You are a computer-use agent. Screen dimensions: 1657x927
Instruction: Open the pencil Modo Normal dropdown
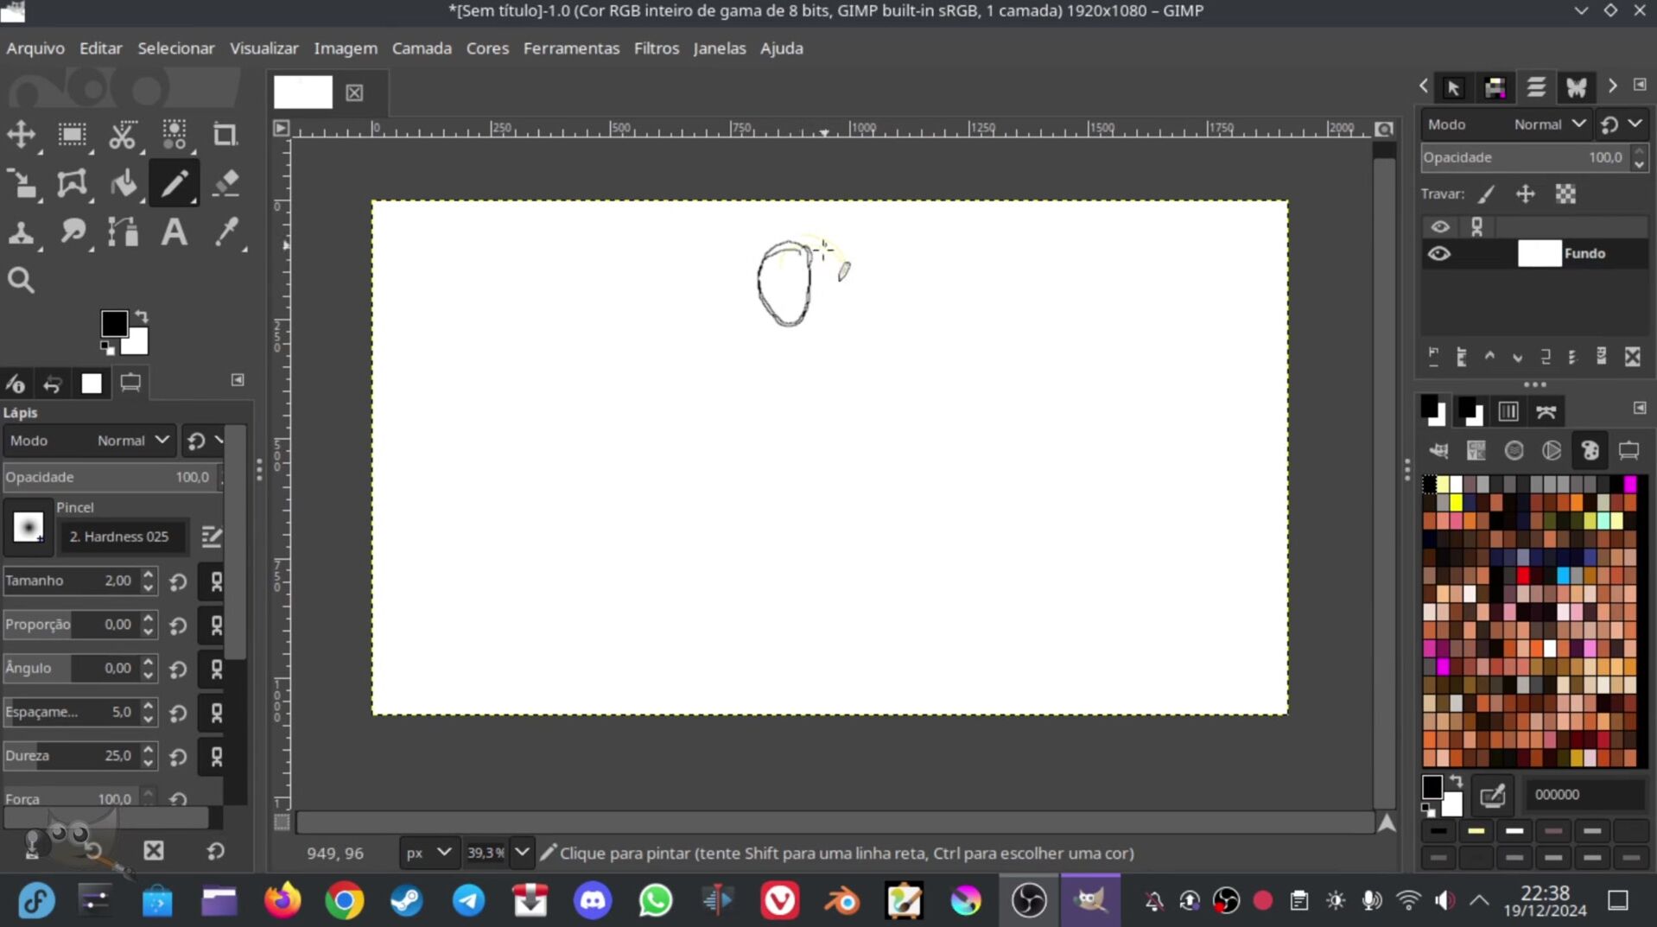pyautogui.click(x=90, y=441)
